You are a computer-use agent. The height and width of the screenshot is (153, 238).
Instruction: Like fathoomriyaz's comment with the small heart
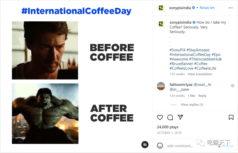click(233, 86)
